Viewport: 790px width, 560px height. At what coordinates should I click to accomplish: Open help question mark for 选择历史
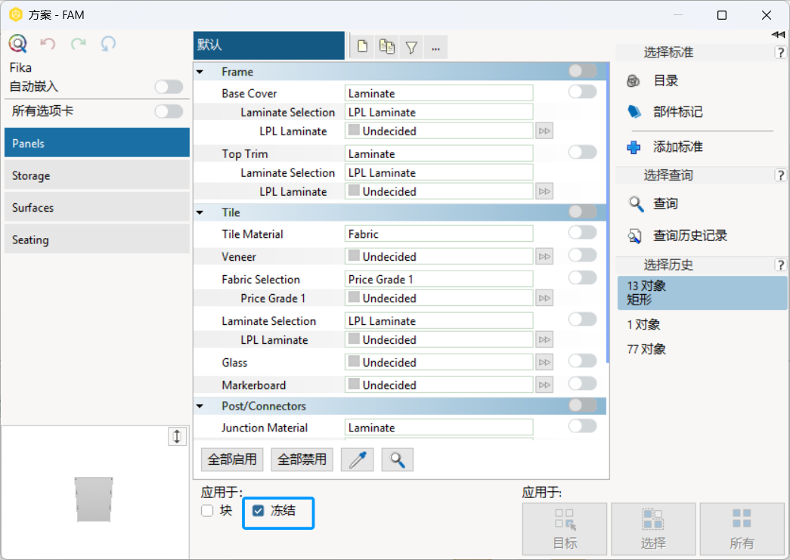[780, 265]
